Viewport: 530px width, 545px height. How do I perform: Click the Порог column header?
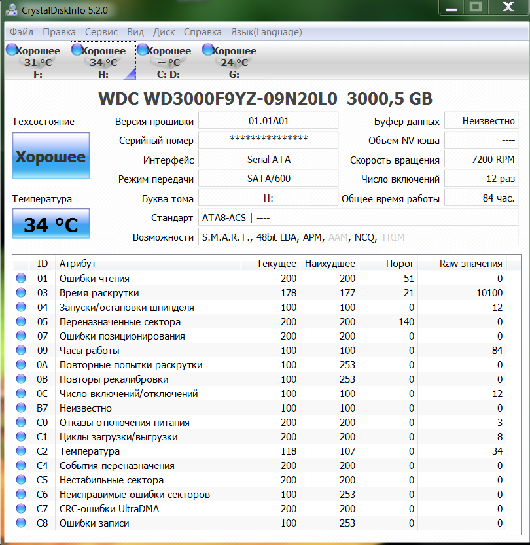point(388,264)
